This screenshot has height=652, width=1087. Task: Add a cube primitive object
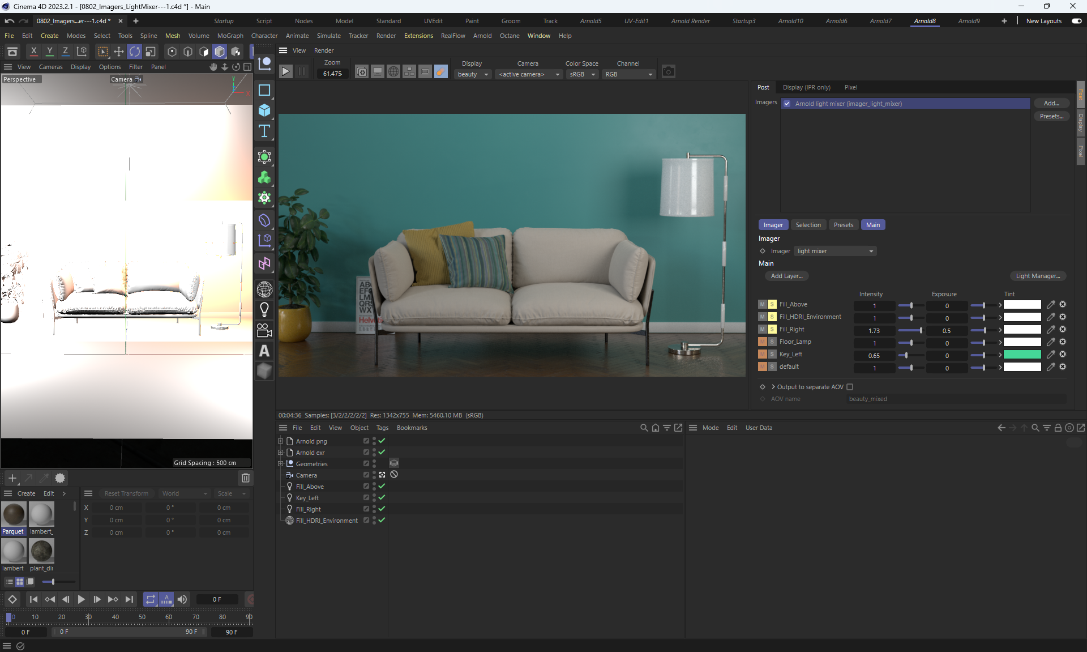(x=264, y=110)
